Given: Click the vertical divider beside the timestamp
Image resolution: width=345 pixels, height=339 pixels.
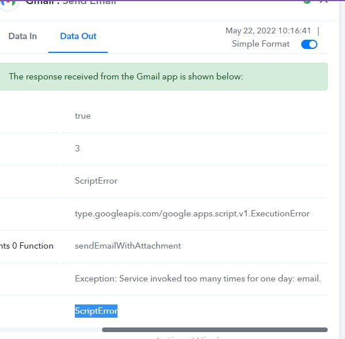Looking at the screenshot, I should click(x=319, y=31).
